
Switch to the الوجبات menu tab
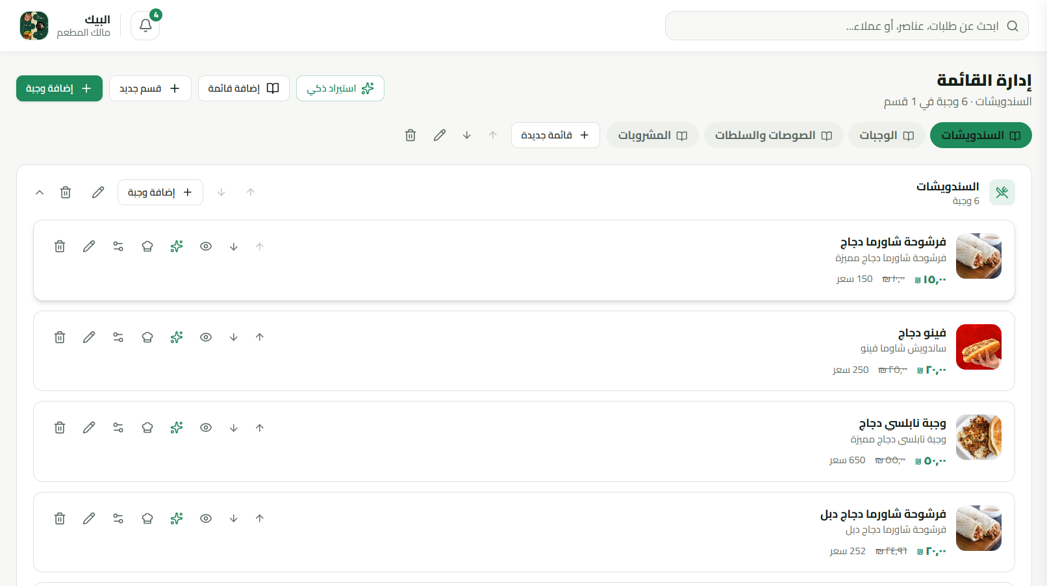pyautogui.click(x=887, y=135)
